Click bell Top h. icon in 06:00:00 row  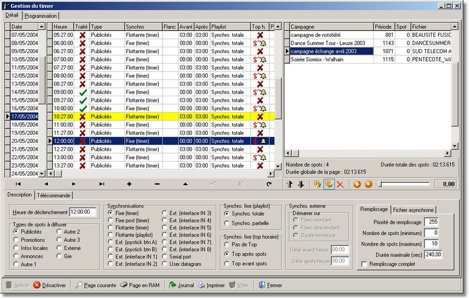click(264, 44)
